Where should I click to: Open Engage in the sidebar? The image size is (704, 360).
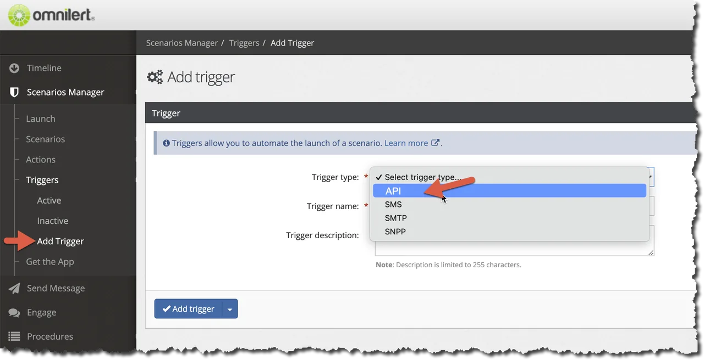[x=42, y=312]
